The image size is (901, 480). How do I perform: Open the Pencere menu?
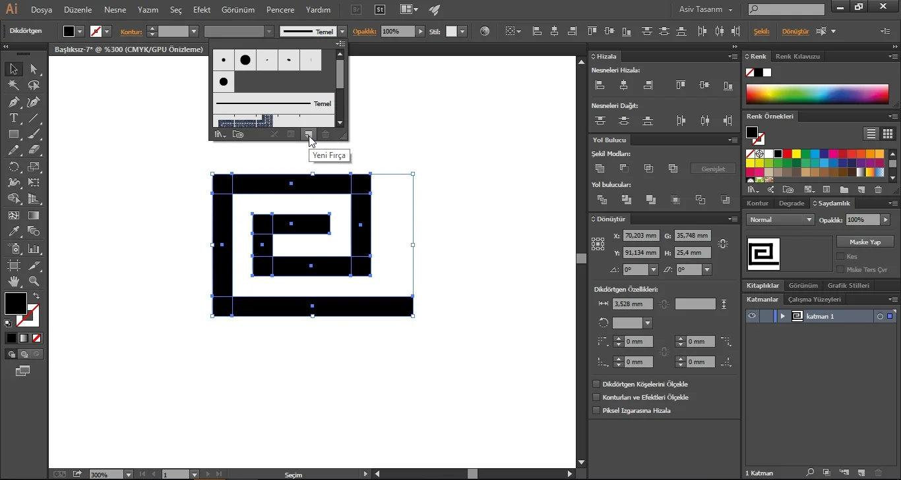tap(280, 10)
